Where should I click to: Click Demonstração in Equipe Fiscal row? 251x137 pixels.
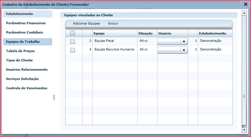tap(211, 41)
